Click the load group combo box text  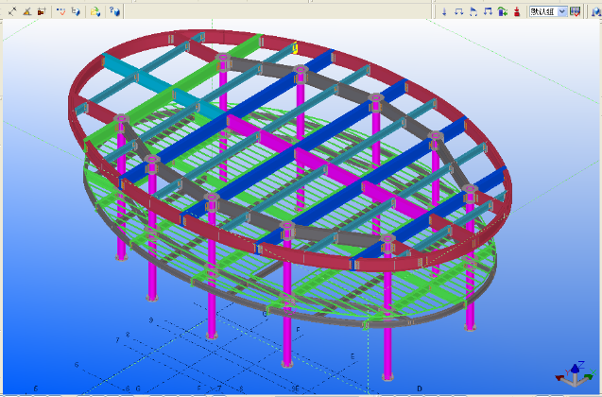[x=542, y=11]
